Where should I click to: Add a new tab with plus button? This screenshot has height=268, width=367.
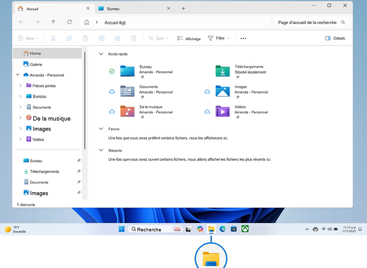click(183, 9)
